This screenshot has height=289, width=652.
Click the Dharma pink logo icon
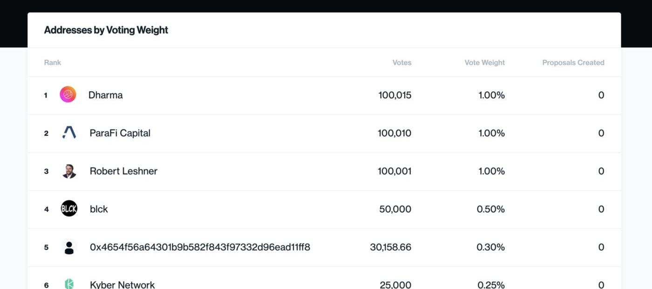68,95
